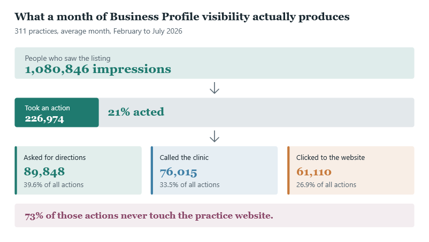
Task: Select the dark green 'Took an action' block
Action: point(57,112)
